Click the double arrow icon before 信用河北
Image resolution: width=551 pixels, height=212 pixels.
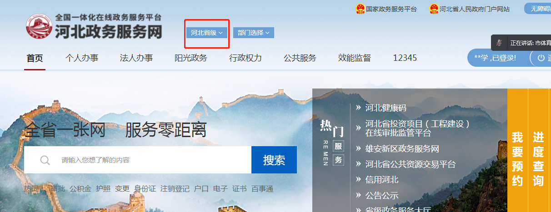tap(358, 179)
